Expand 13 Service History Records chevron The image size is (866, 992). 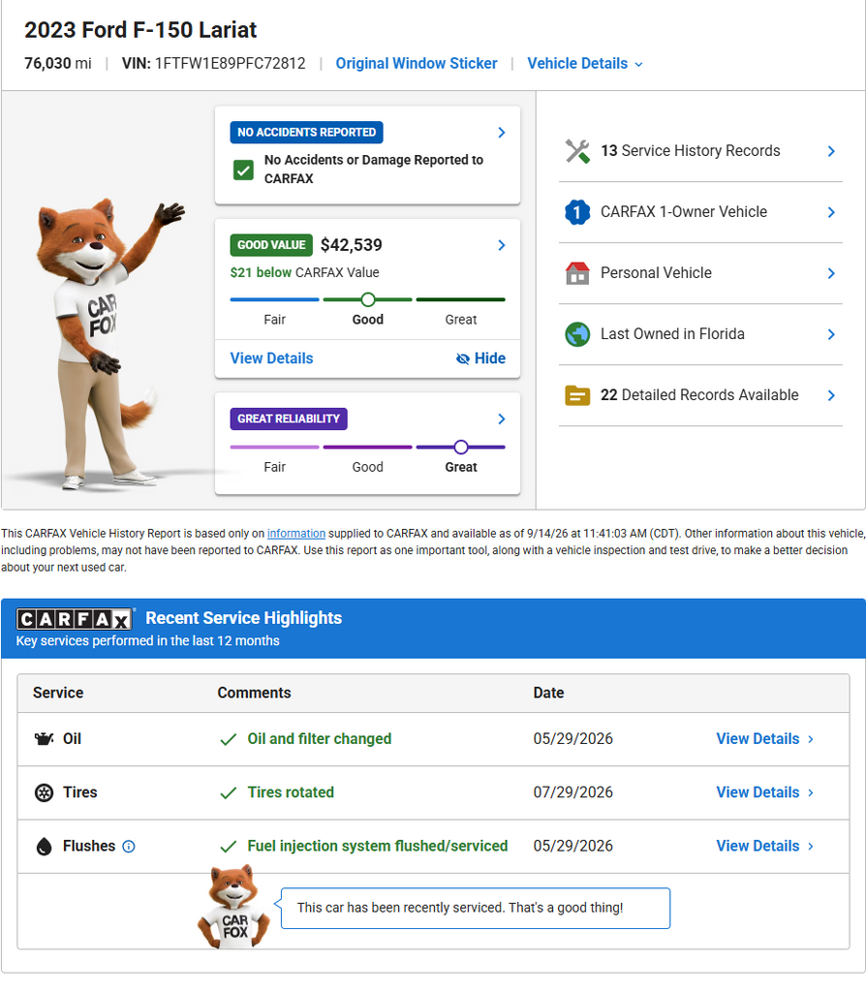pos(831,151)
